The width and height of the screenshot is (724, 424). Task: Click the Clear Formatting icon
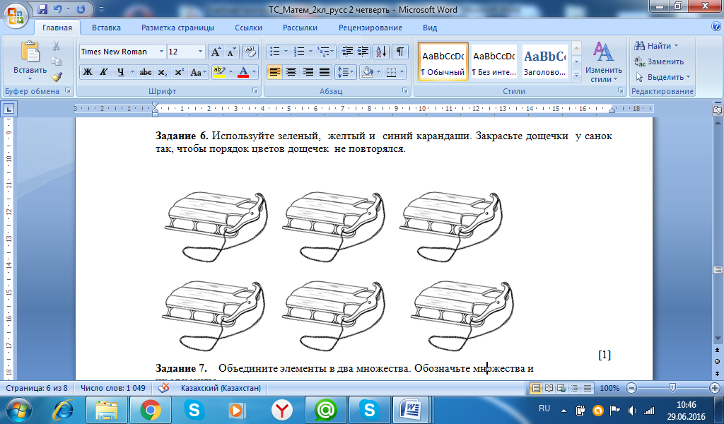click(250, 52)
